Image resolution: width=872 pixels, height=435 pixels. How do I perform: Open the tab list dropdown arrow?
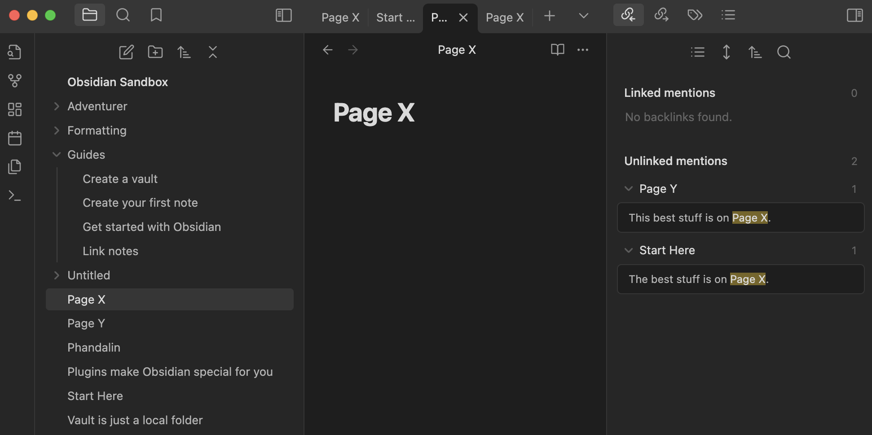pos(583,16)
